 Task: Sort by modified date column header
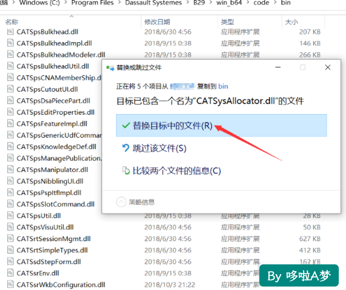[x=157, y=22]
